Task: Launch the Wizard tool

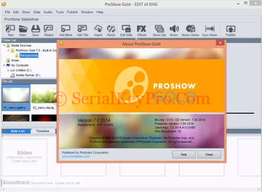Action: pos(49,31)
